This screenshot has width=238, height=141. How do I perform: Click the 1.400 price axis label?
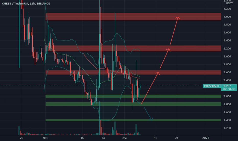pyautogui.click(x=227, y=120)
